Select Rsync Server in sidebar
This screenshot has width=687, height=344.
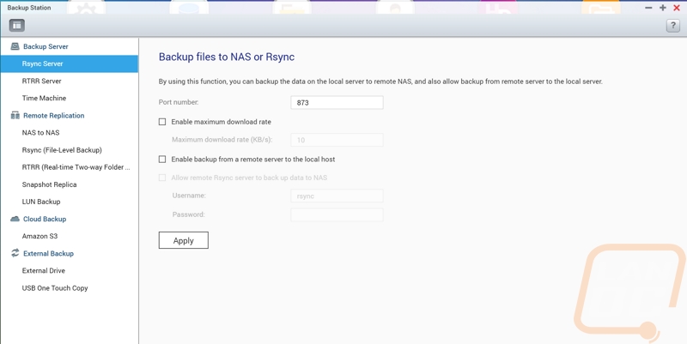pos(70,63)
